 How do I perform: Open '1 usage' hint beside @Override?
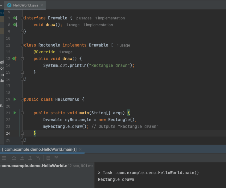[66, 52]
